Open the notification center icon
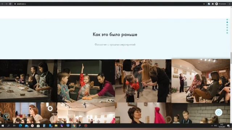 tap(228, 126)
